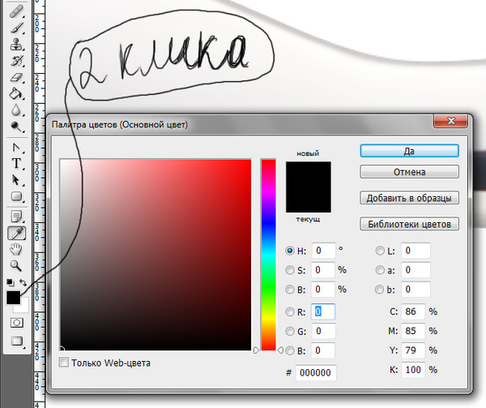486x408 pixels.
Task: Select the Paint Bucket tool
Action: click(16, 93)
